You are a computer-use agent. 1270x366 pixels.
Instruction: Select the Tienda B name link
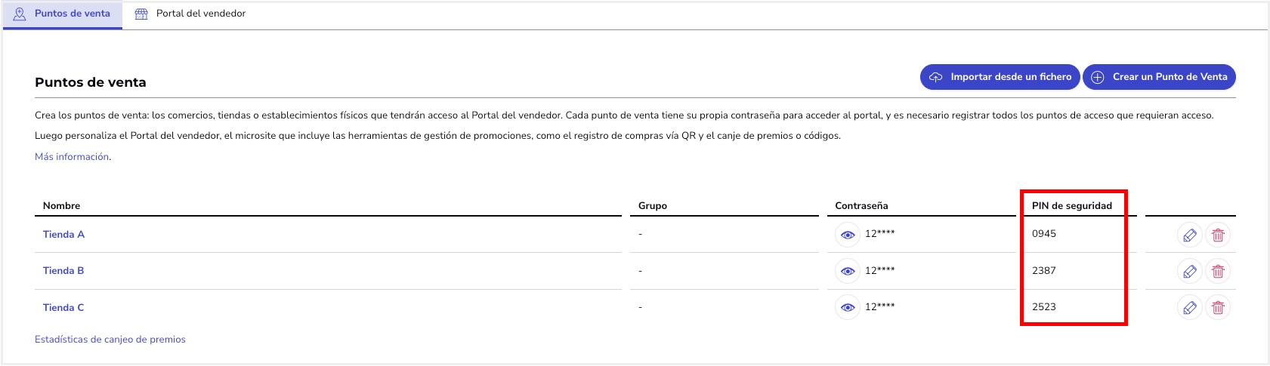(x=63, y=271)
